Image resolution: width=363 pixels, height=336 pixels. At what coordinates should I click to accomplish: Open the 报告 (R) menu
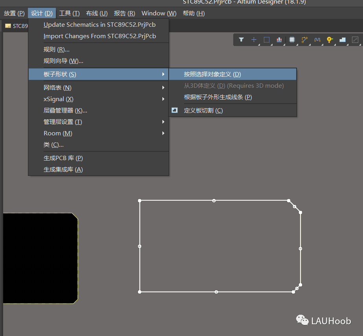point(125,13)
